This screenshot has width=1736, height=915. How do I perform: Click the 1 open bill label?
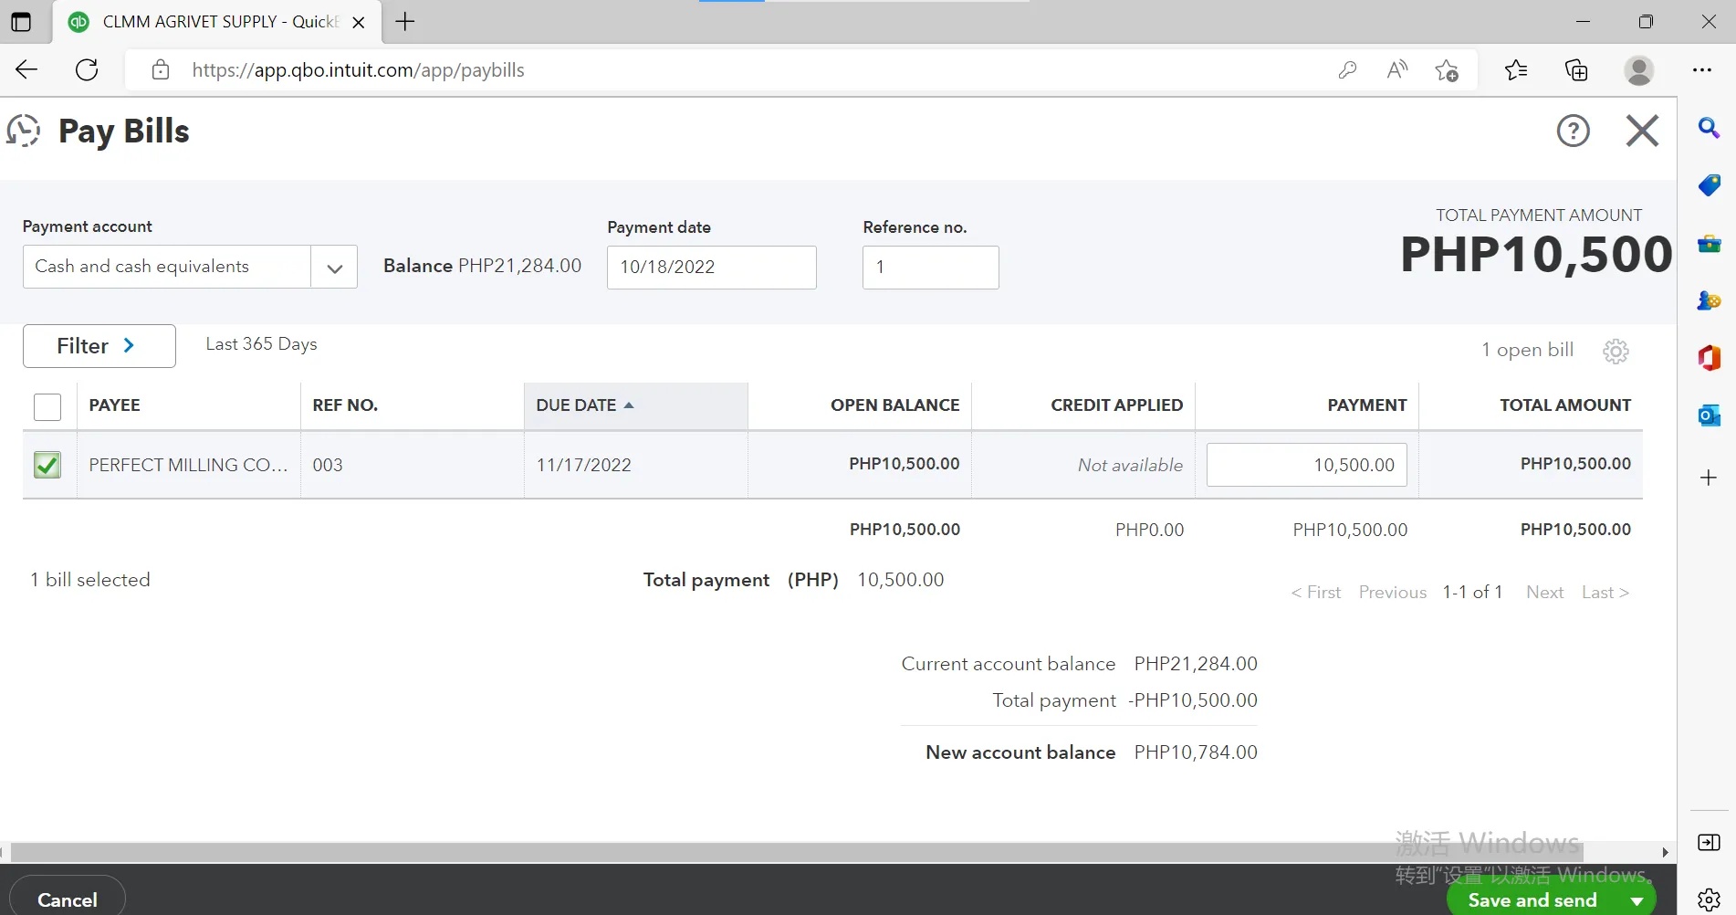coord(1527,350)
